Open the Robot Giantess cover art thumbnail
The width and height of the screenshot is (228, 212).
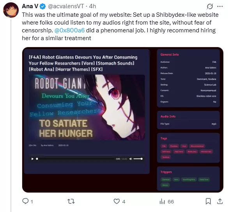(x=87, y=107)
